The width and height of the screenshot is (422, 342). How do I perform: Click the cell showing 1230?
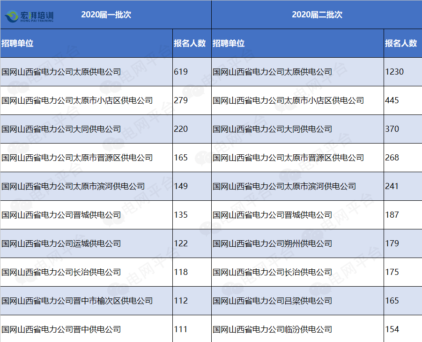(x=394, y=72)
